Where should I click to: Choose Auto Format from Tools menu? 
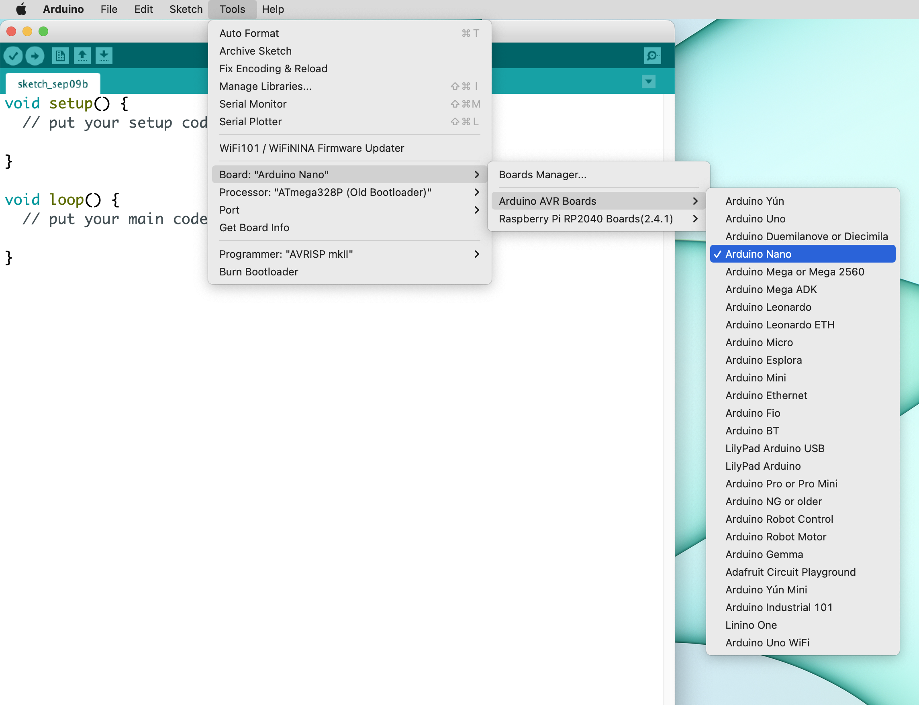(350, 33)
